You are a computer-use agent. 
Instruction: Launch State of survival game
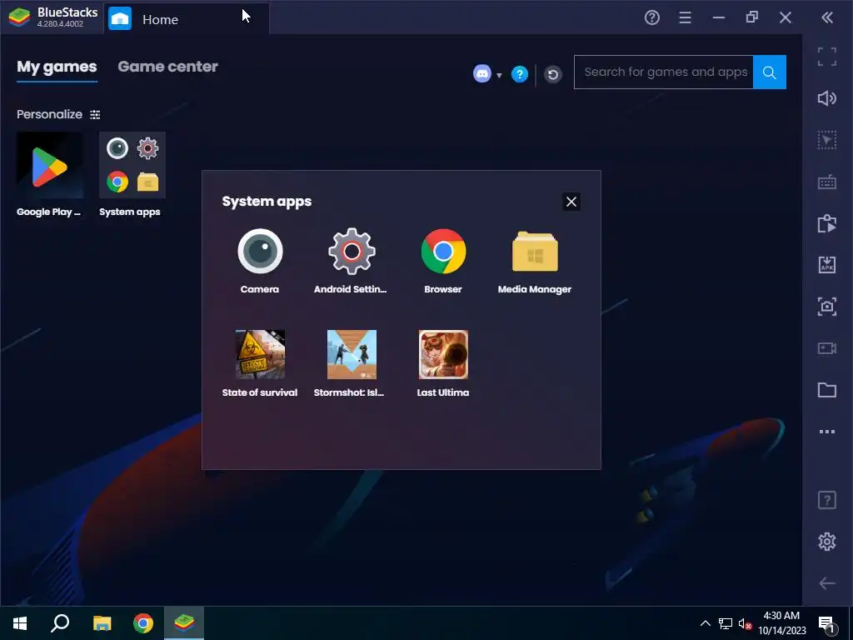(x=260, y=354)
